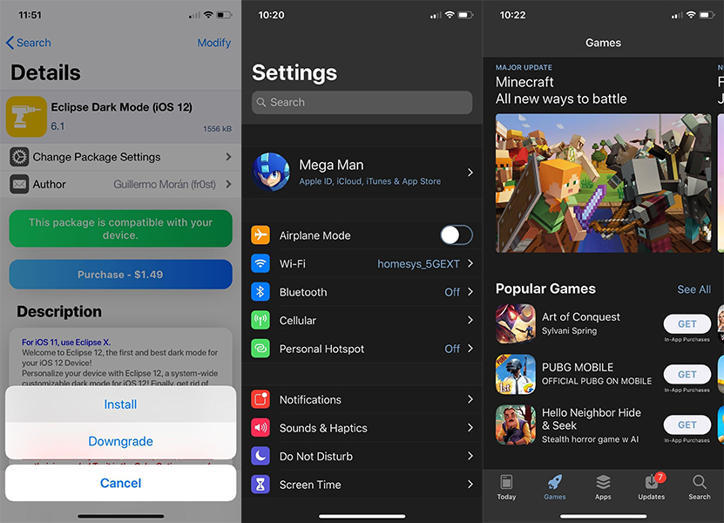The width and height of the screenshot is (724, 523).
Task: Open Personal Hotspot settings chevron
Action: 470,349
